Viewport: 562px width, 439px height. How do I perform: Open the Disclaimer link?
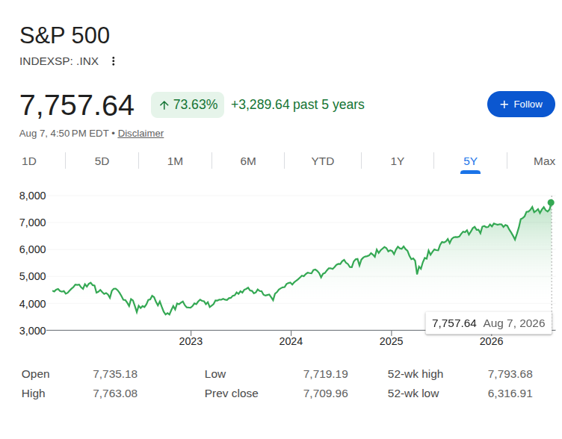point(140,133)
